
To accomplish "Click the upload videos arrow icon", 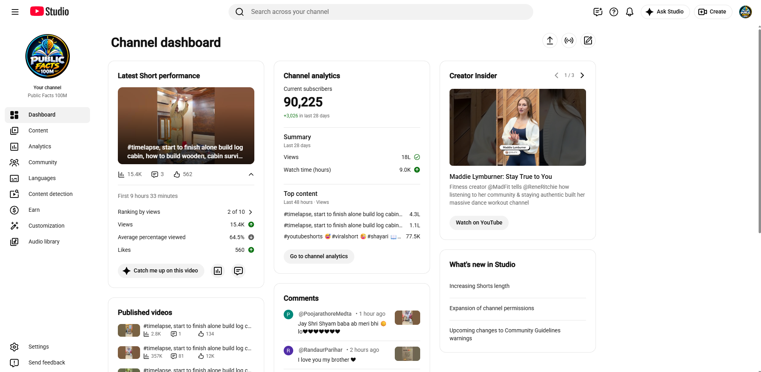I will click(550, 40).
